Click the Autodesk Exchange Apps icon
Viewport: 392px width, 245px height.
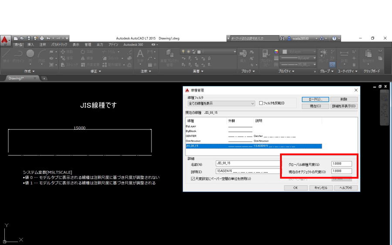click(322, 38)
